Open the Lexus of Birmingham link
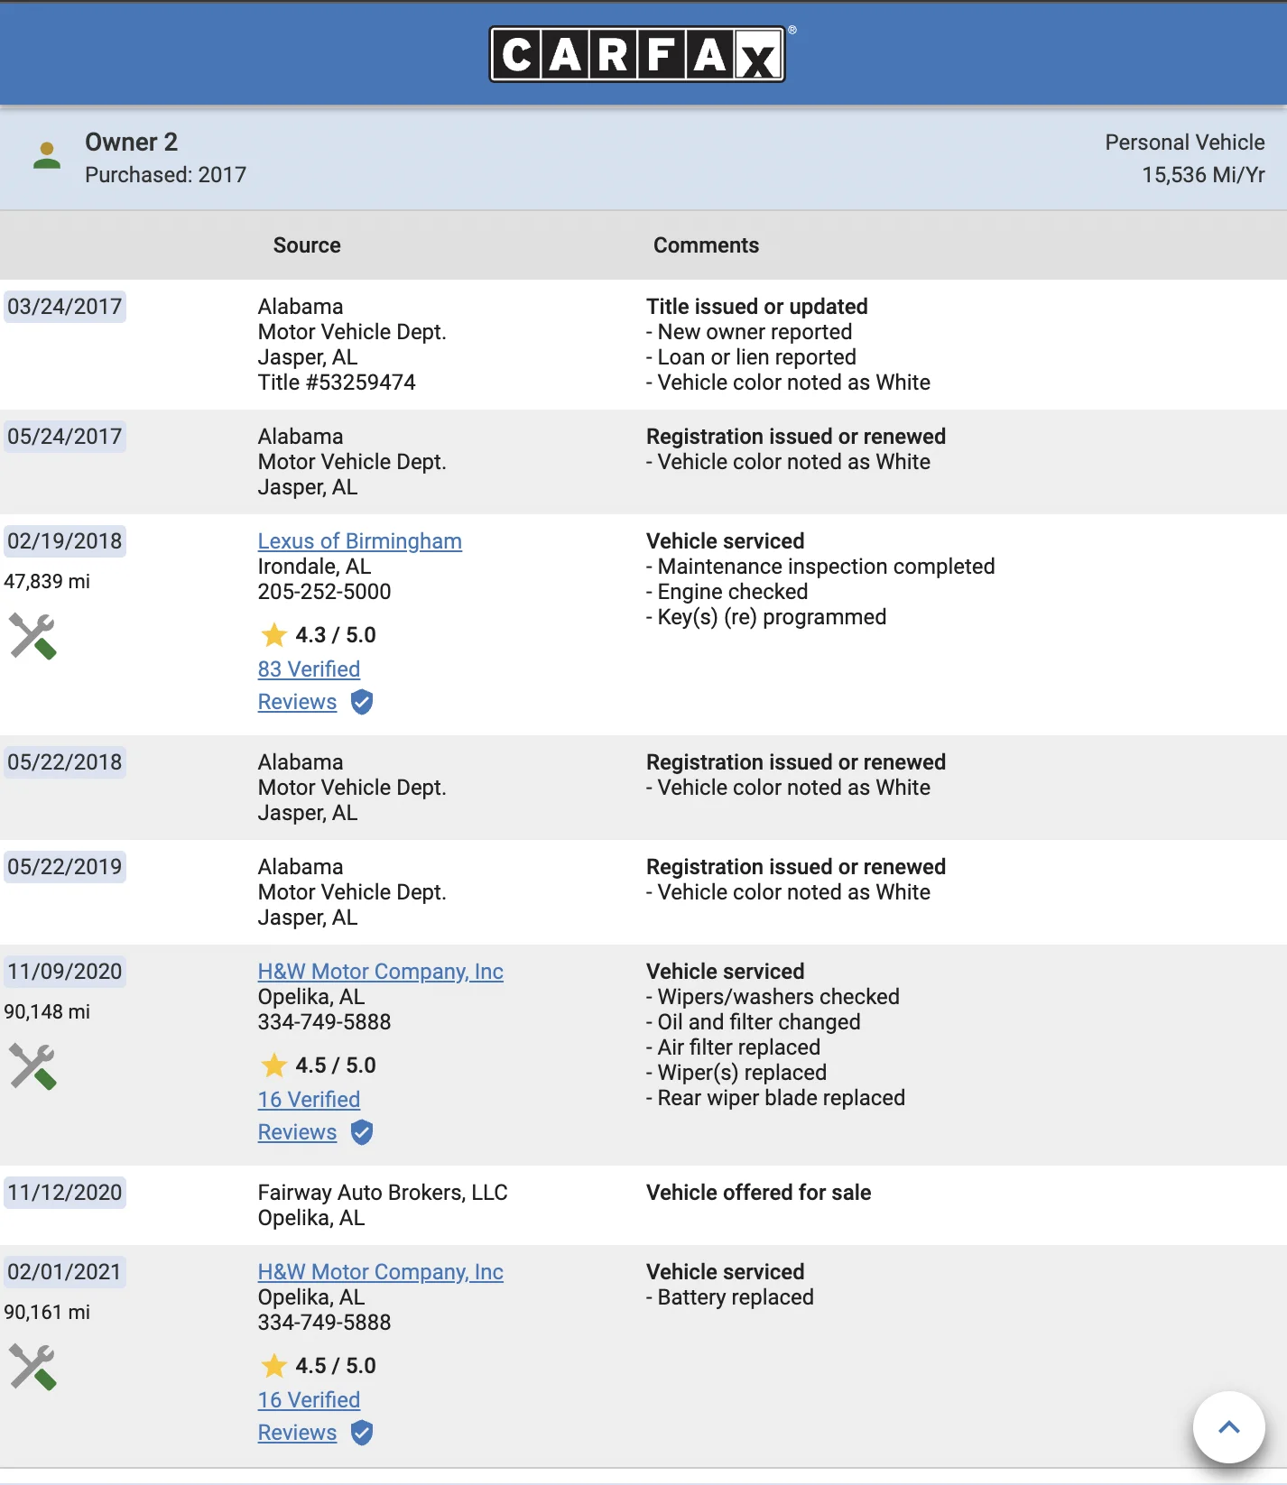The width and height of the screenshot is (1287, 1485). tap(359, 541)
